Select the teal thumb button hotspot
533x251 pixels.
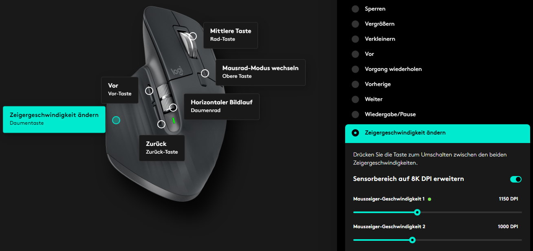click(116, 120)
